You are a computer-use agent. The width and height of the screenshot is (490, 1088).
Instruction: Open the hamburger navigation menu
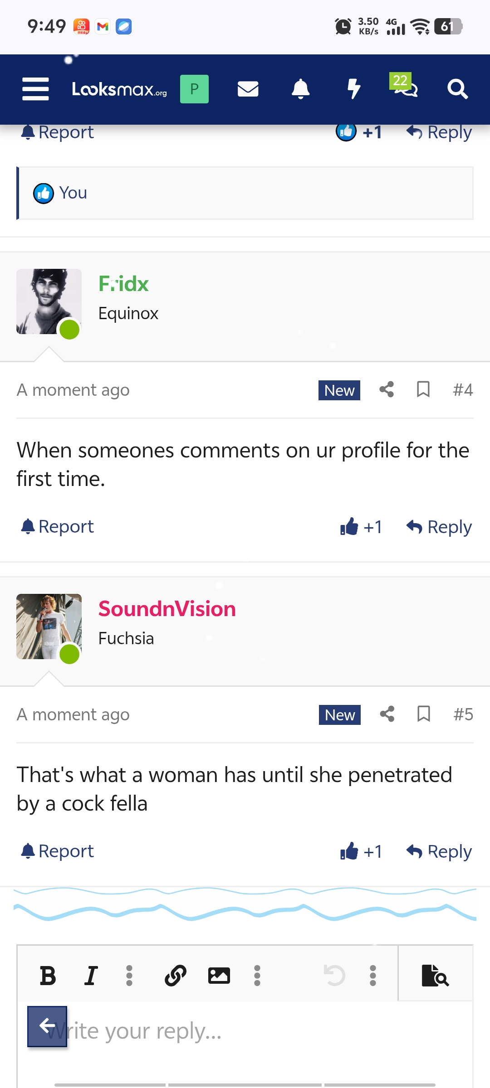(x=35, y=89)
